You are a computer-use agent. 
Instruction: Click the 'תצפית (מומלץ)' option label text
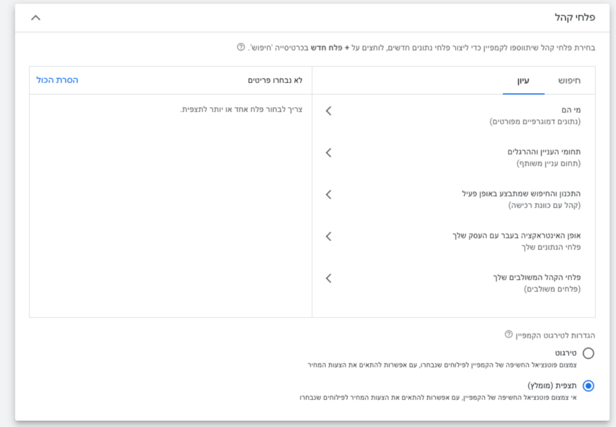pos(552,385)
